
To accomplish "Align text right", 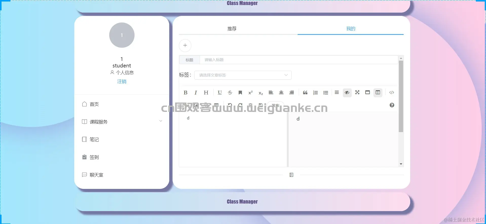I will click(292, 93).
